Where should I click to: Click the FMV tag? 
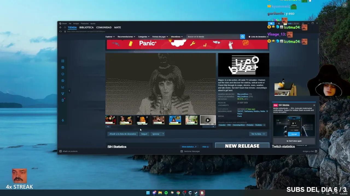[229, 125]
